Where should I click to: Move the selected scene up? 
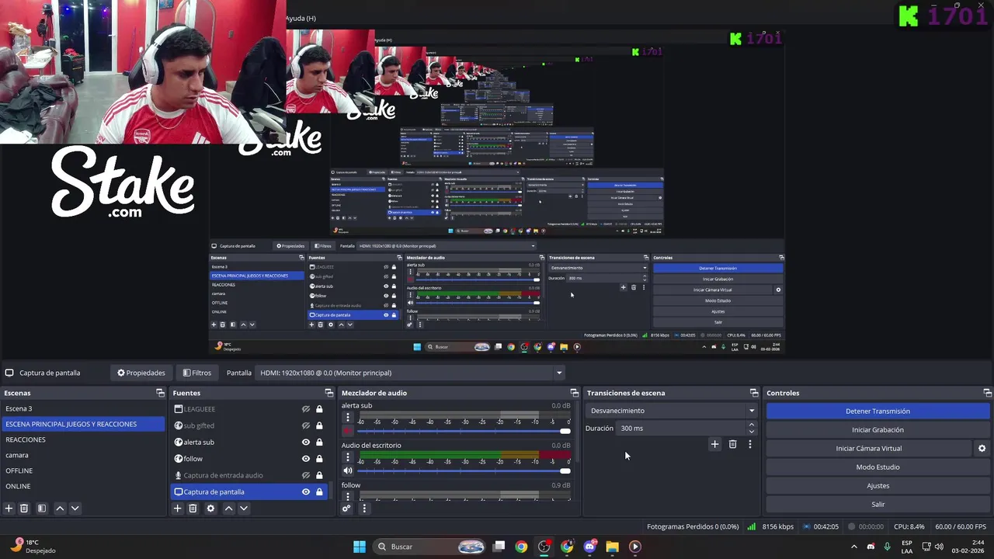tap(60, 509)
